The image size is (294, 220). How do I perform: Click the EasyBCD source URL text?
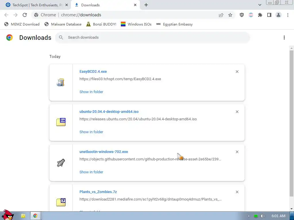(x=120, y=79)
